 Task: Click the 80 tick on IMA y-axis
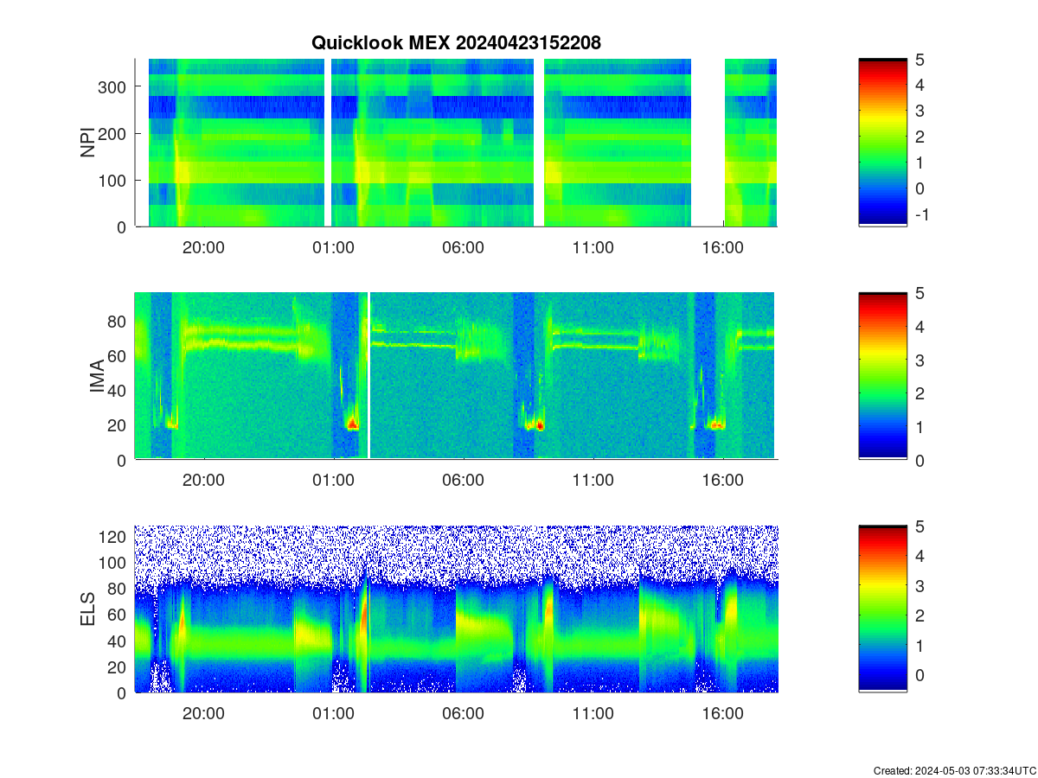coord(118,321)
